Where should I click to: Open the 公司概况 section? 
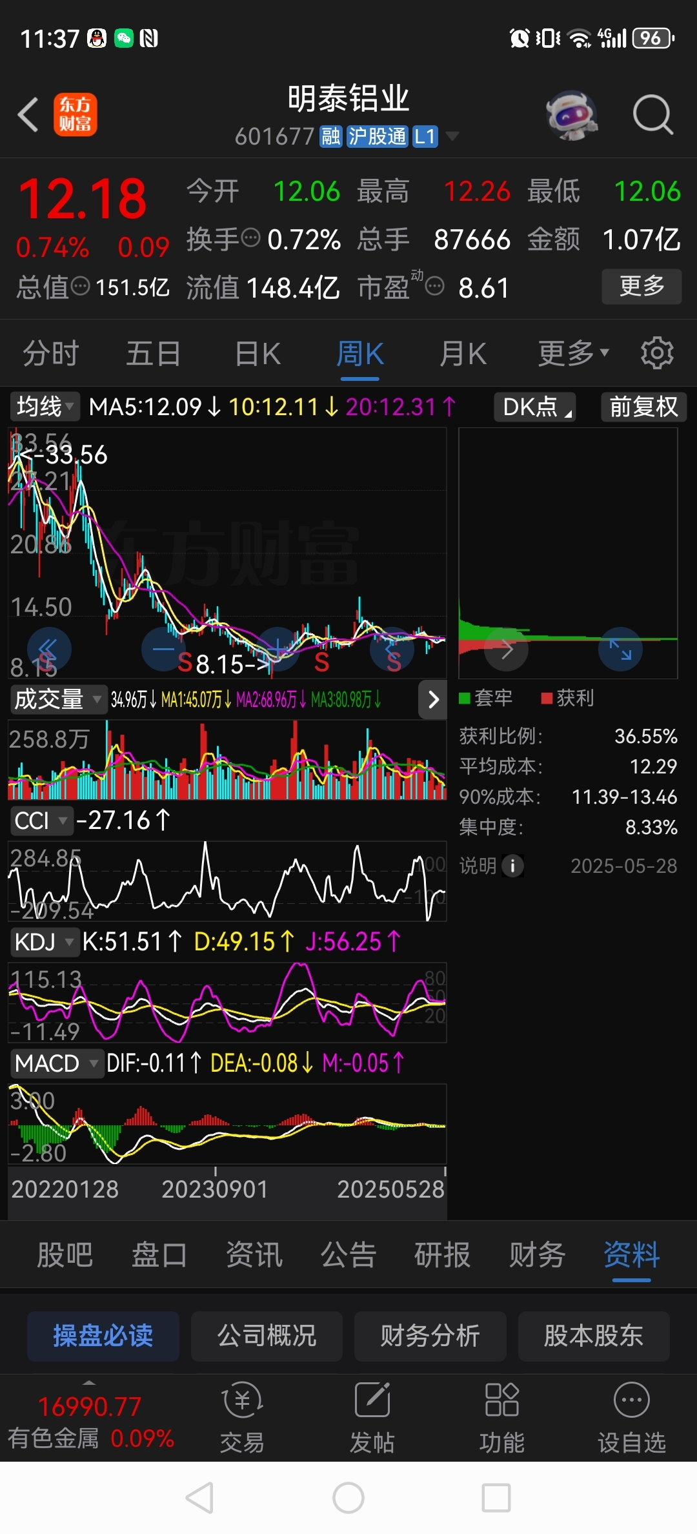(267, 1336)
